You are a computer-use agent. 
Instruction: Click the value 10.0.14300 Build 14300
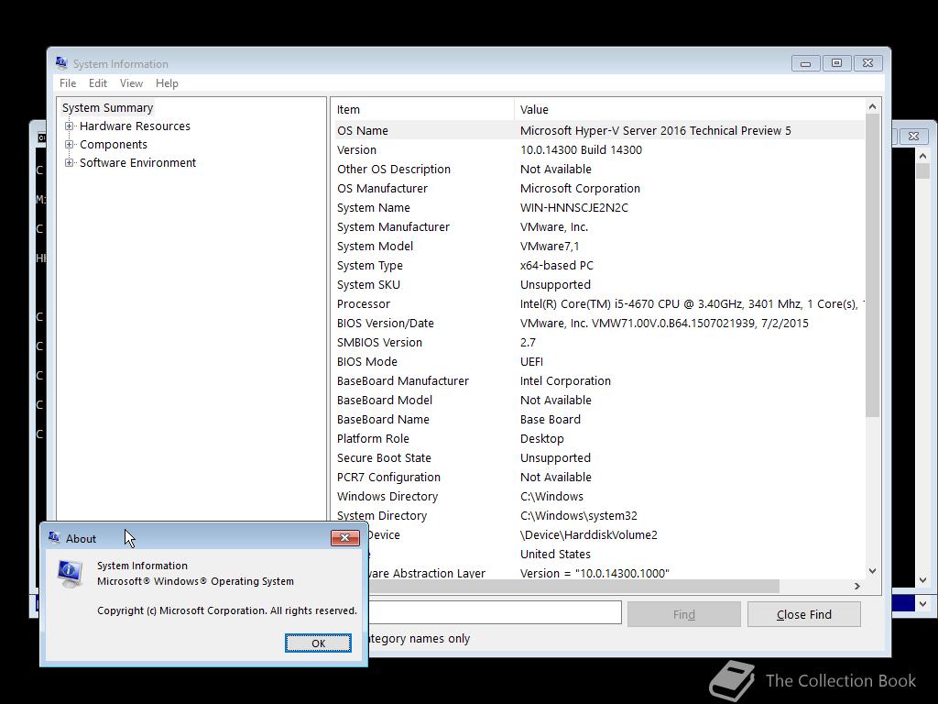581,149
